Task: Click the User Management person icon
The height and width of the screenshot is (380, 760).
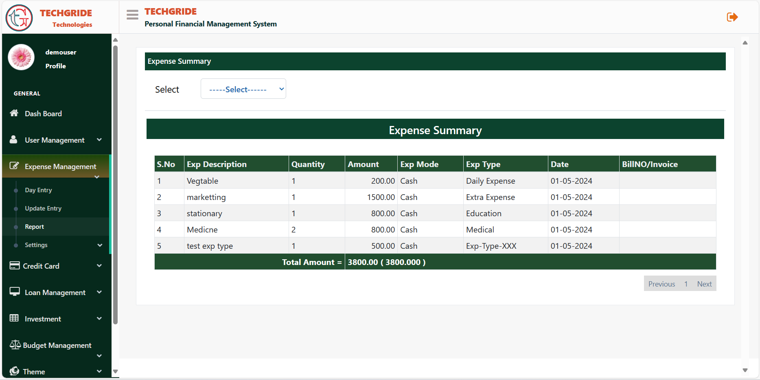Action: pyautogui.click(x=14, y=140)
